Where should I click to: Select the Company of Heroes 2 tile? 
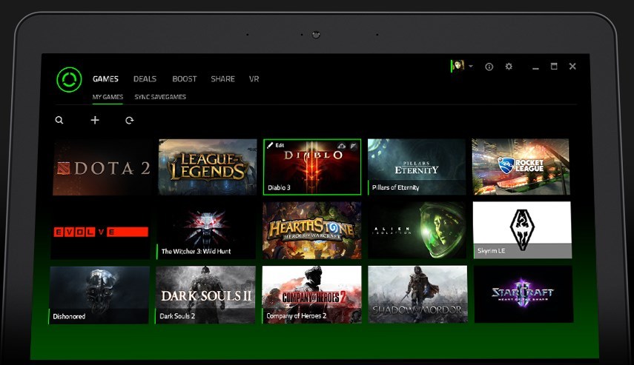tap(311, 295)
